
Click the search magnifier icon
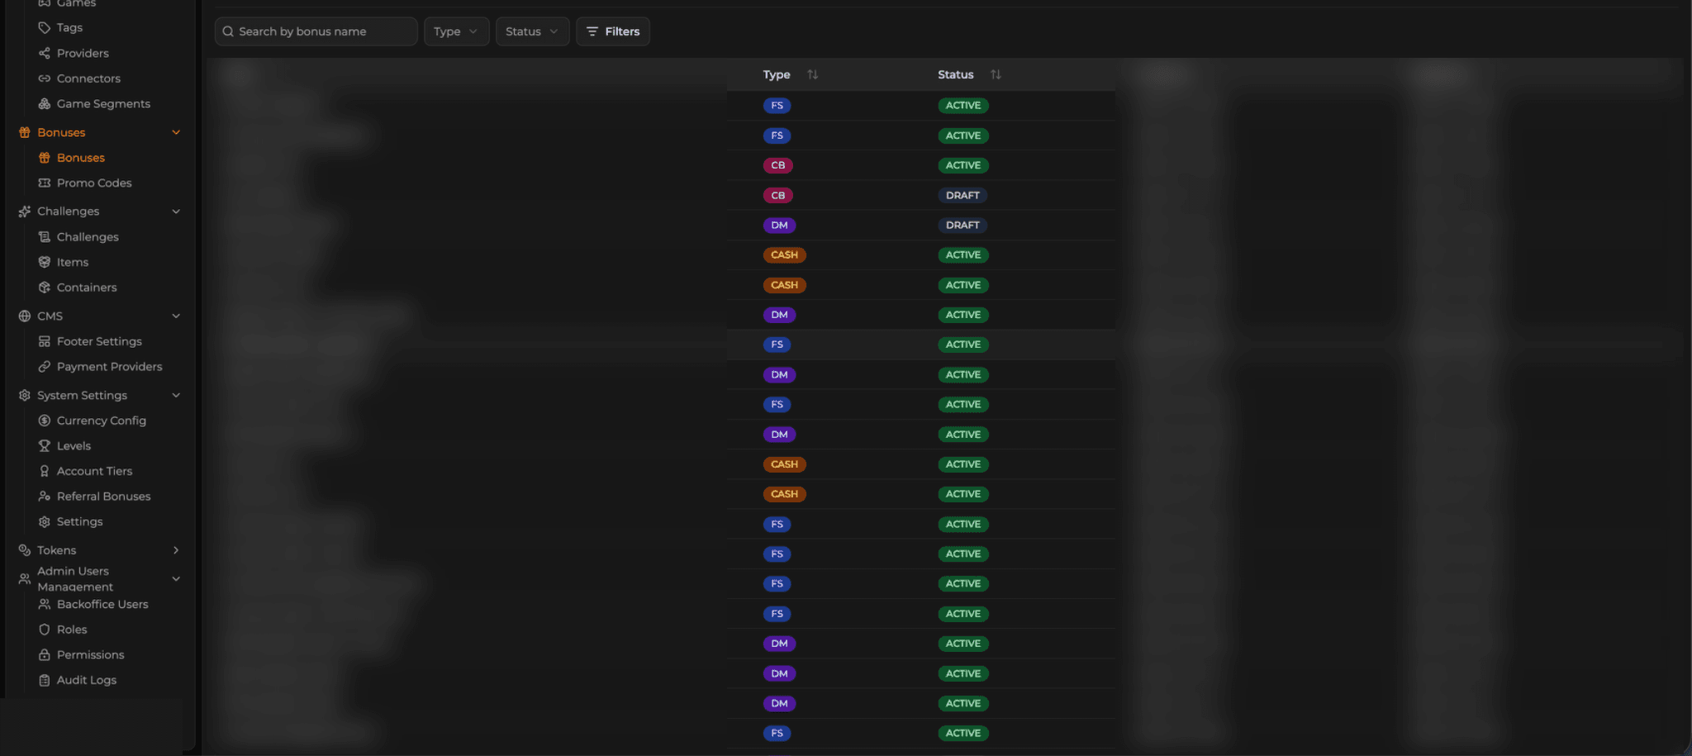(x=228, y=31)
